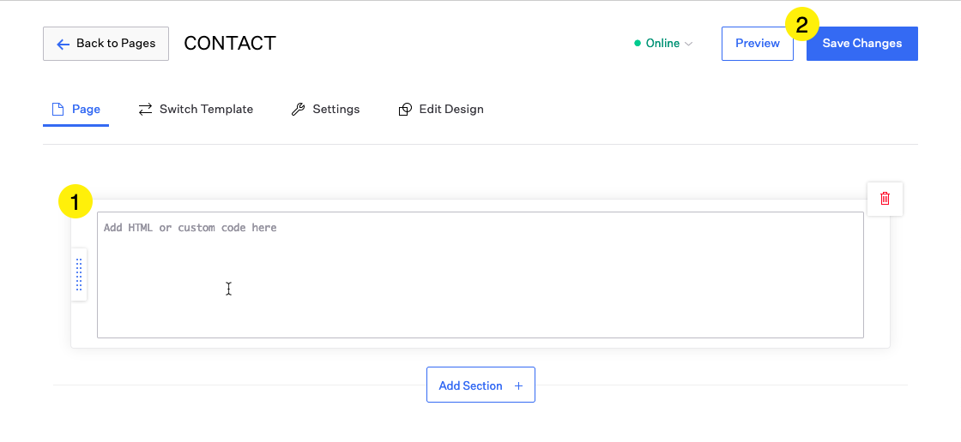Click the green Online status dot

tap(638, 44)
